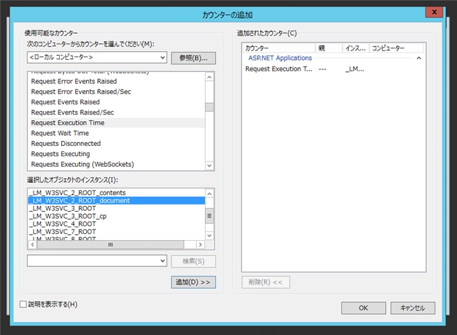457x335 pixels.
Task: Click the counter list scrollbar thumb
Action: pos(209,107)
